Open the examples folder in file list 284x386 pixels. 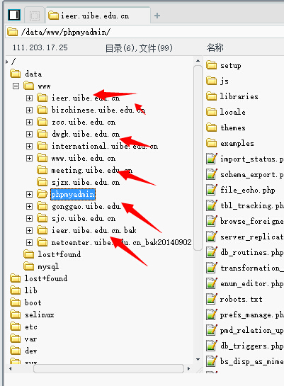click(x=237, y=143)
